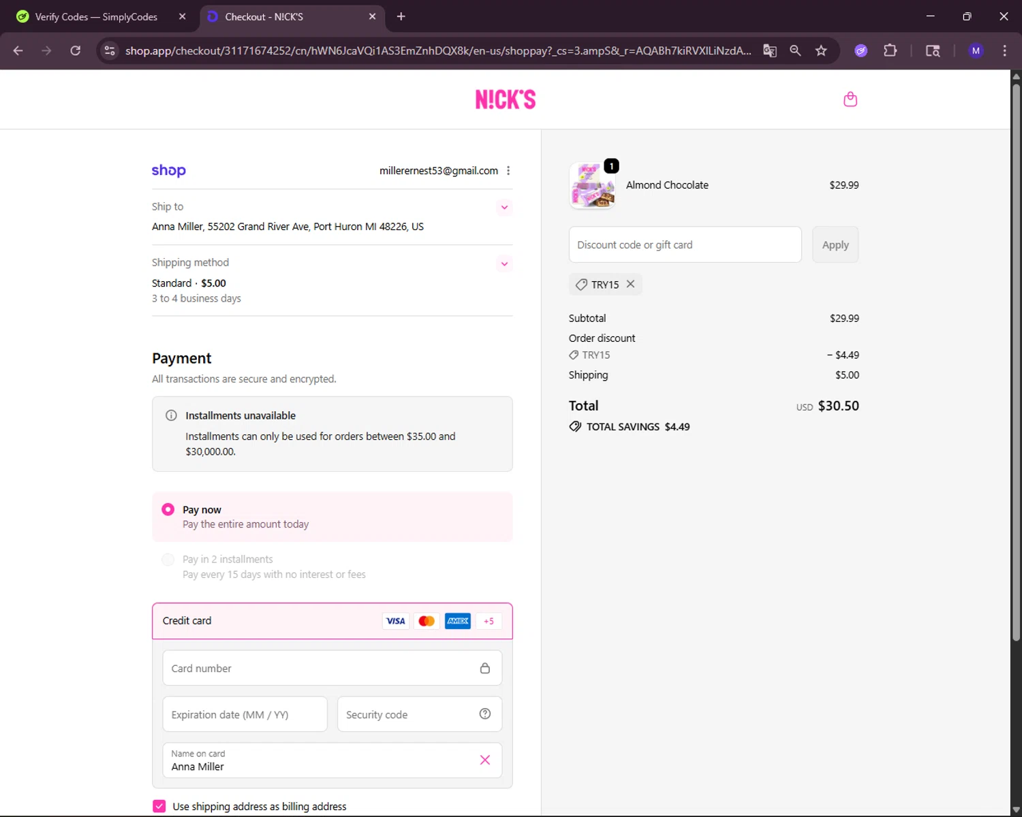Click the Almond Chocolate item name

pyautogui.click(x=667, y=185)
